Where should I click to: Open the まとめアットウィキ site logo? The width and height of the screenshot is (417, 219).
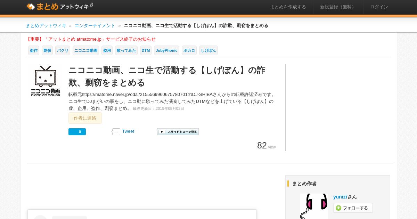(59, 6)
